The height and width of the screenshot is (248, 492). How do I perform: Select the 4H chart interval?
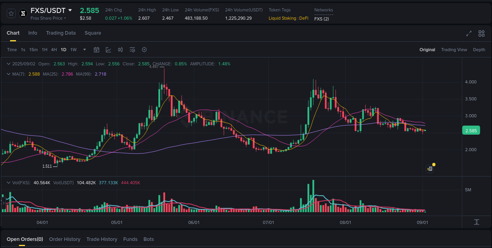[54, 50]
